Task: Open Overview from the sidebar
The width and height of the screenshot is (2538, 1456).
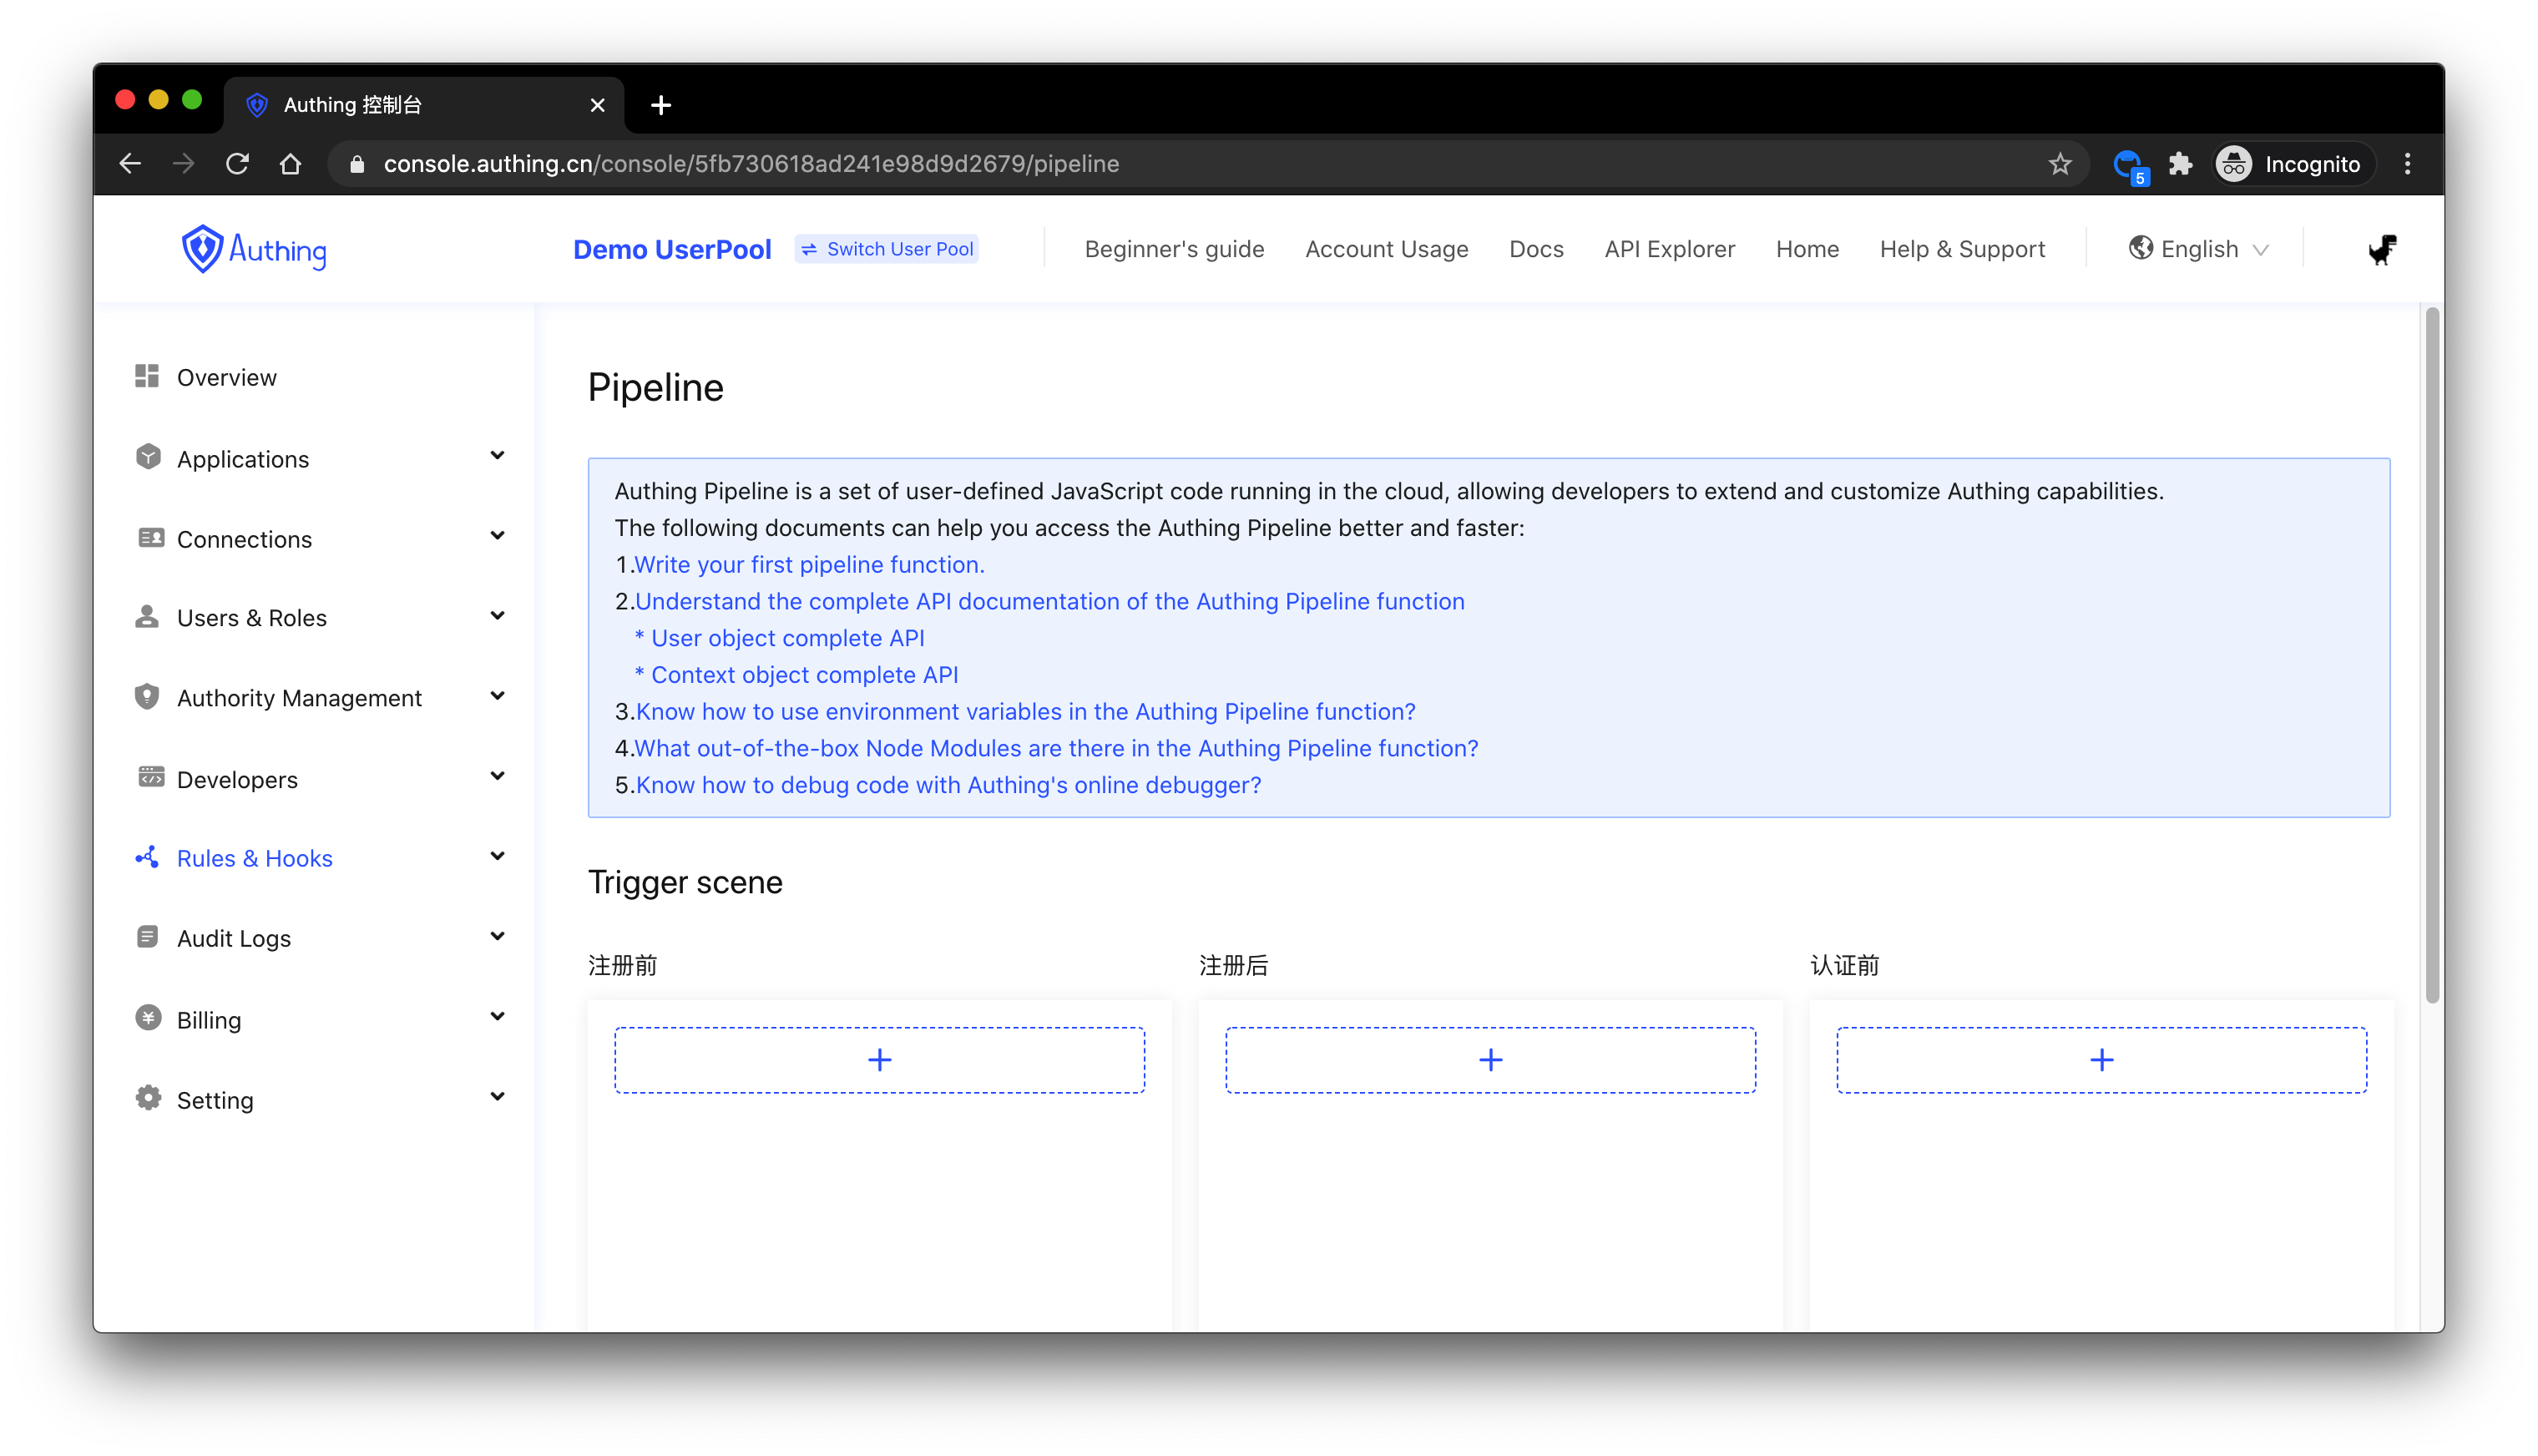Action: (x=226, y=377)
